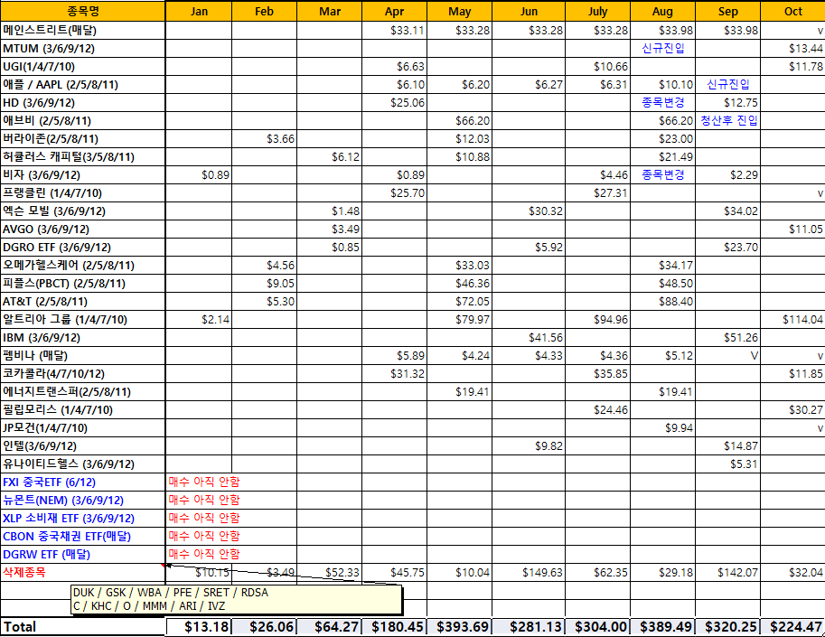Click the 종목변경 note in 비자 row
Image resolution: width=825 pixels, height=637 pixels.
(x=663, y=174)
